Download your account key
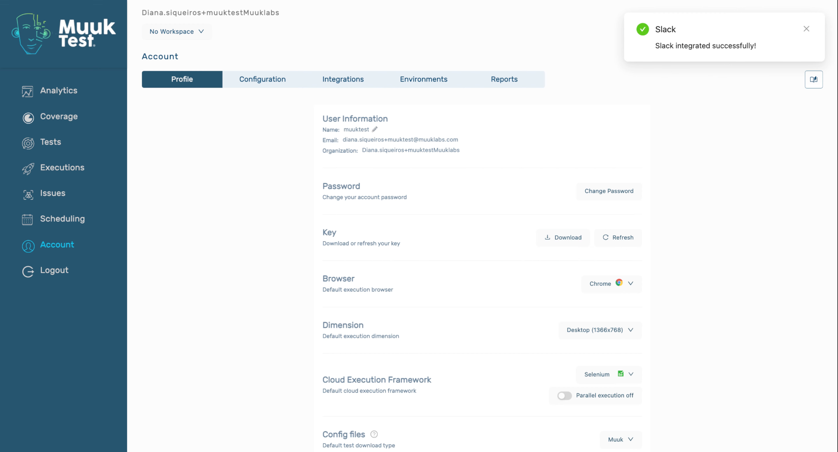Viewport: 838px width, 452px height. (x=563, y=237)
